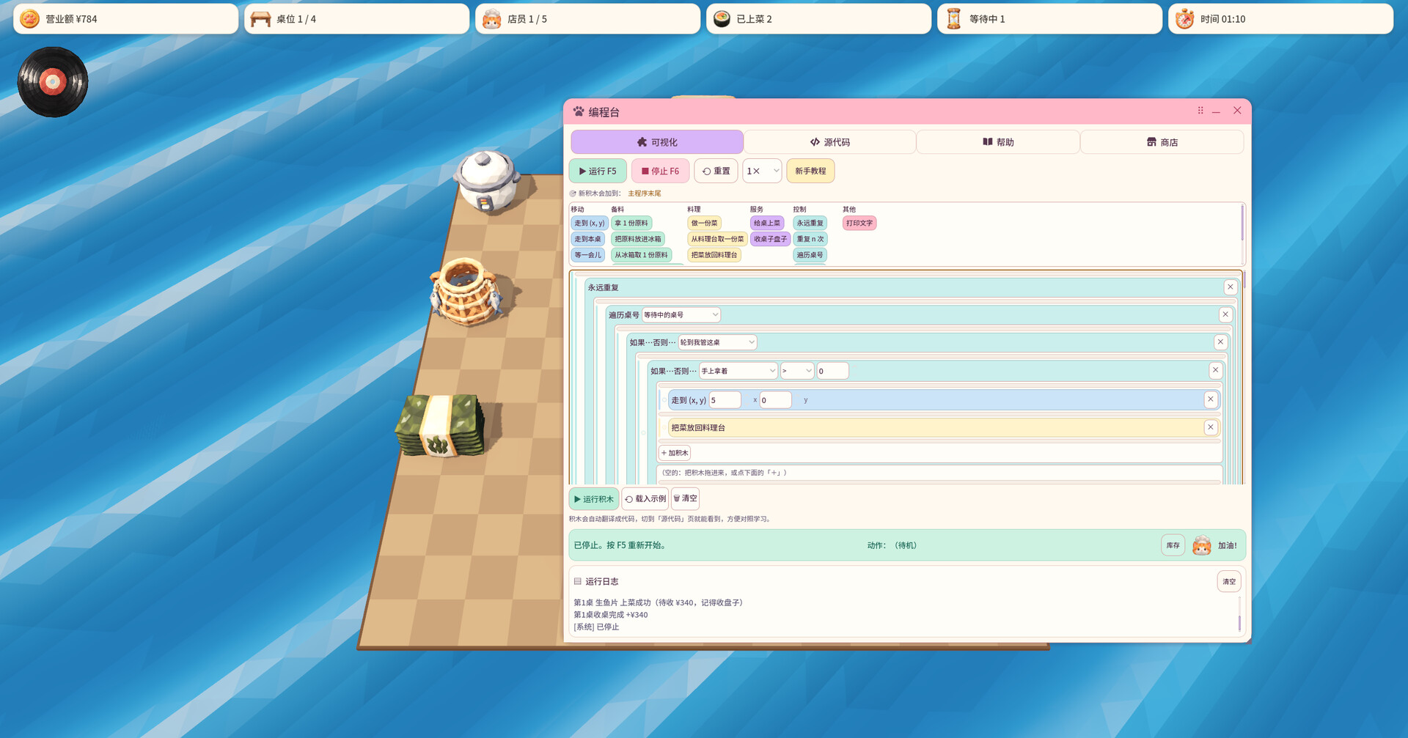Remove the 永远重复 block
The height and width of the screenshot is (738, 1408).
pyautogui.click(x=1230, y=287)
